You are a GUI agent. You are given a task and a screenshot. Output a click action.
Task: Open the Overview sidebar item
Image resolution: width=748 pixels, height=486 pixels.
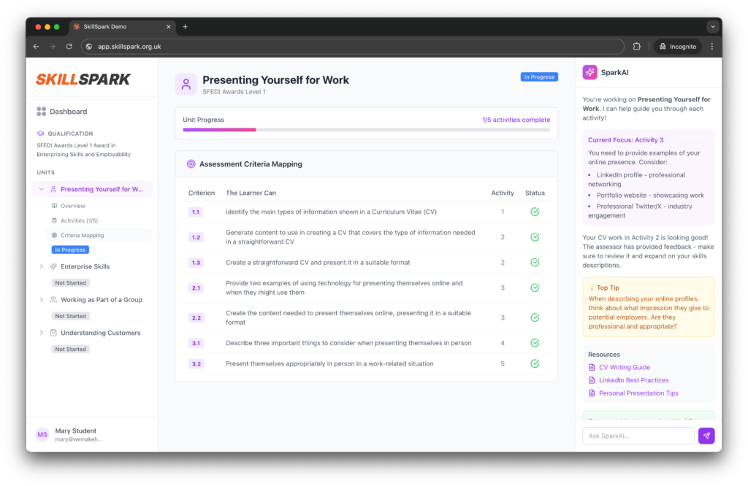[72, 206]
